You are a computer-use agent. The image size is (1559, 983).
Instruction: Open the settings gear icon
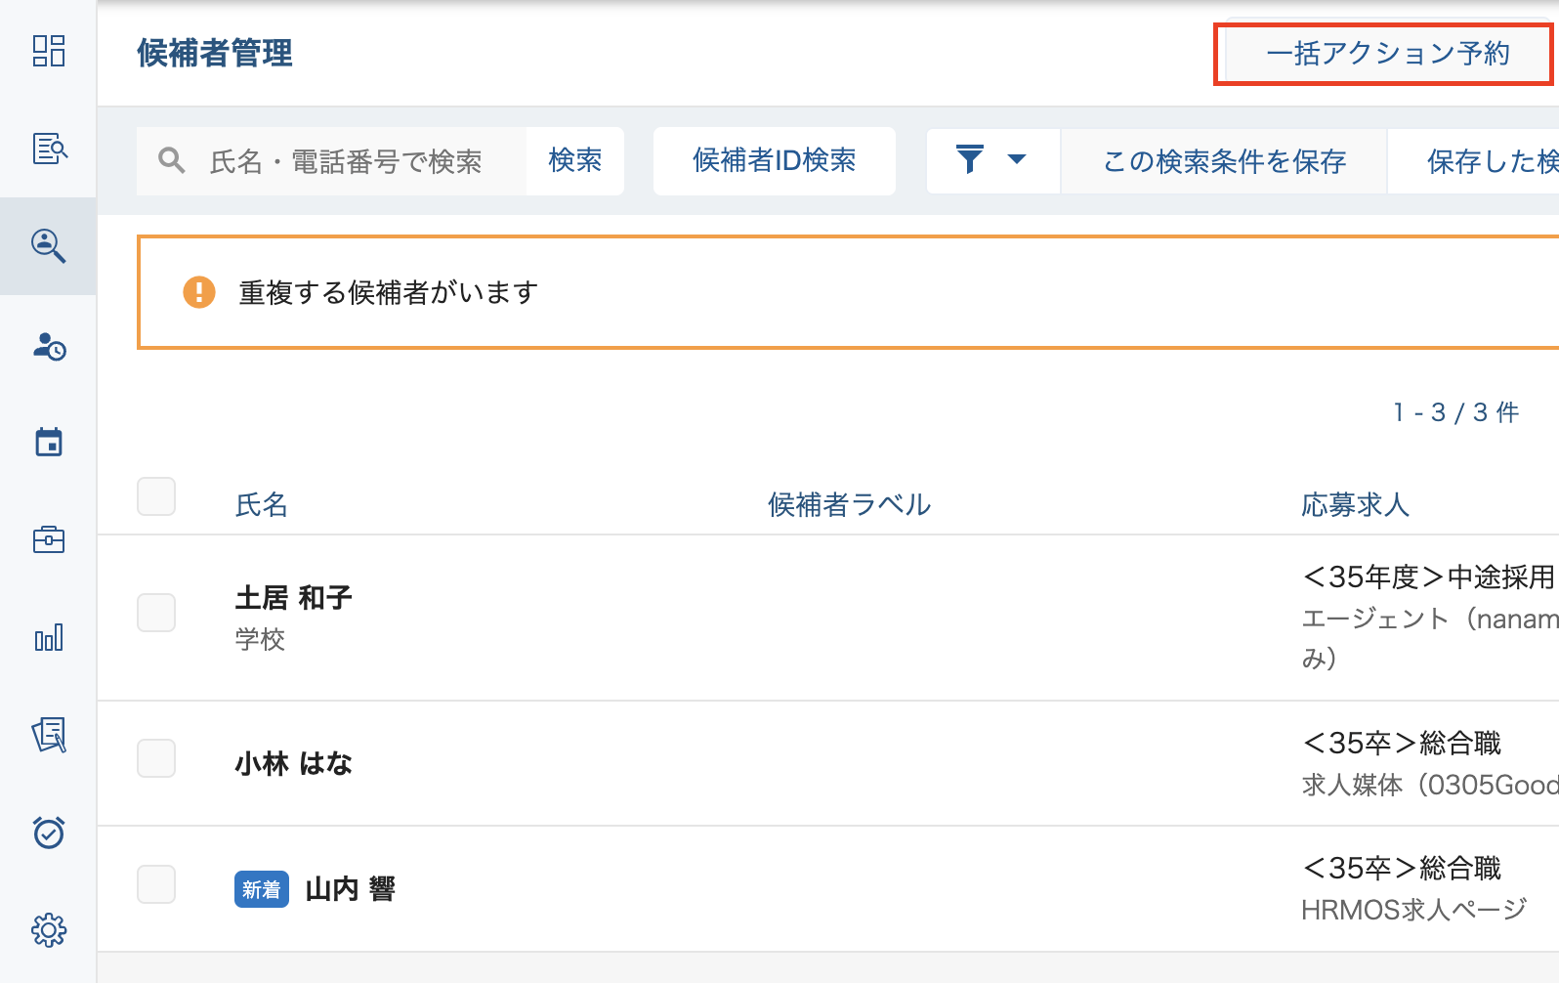[48, 930]
